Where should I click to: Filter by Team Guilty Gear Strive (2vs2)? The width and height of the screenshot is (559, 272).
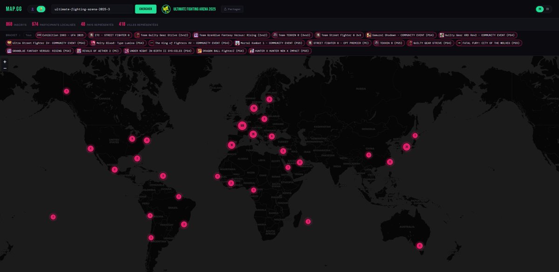[x=163, y=35]
